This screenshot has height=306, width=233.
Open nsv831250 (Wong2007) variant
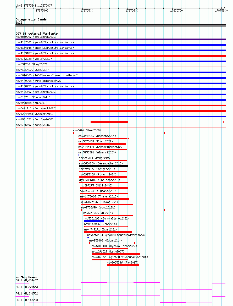click(x=31, y=64)
